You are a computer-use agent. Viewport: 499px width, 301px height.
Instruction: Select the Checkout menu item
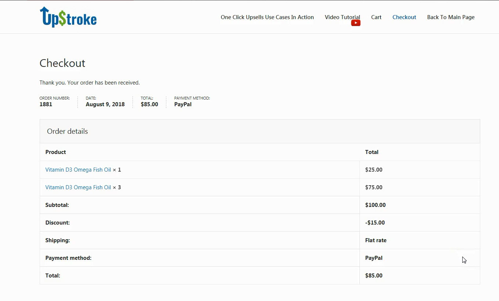404,17
